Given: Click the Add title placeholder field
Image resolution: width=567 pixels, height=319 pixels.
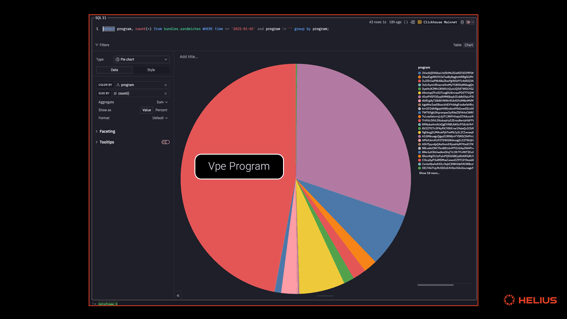Looking at the screenshot, I should [189, 57].
